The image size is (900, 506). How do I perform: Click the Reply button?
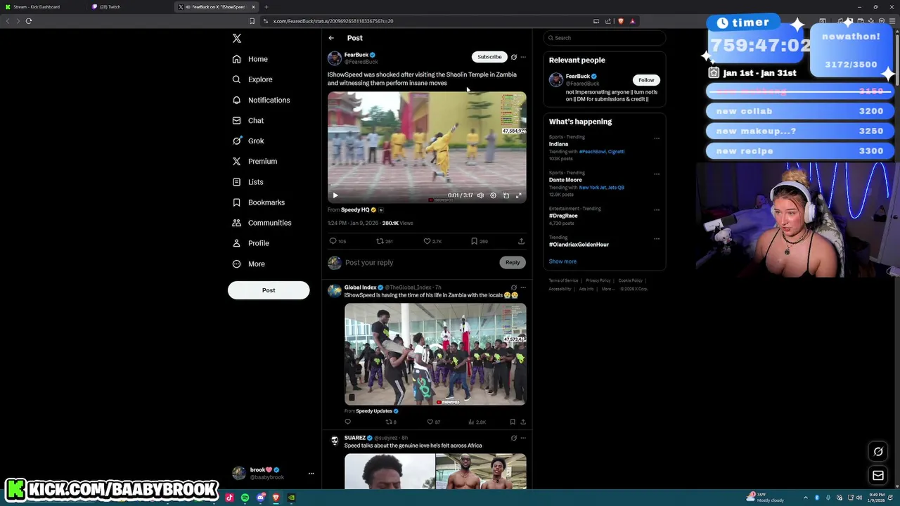513,262
